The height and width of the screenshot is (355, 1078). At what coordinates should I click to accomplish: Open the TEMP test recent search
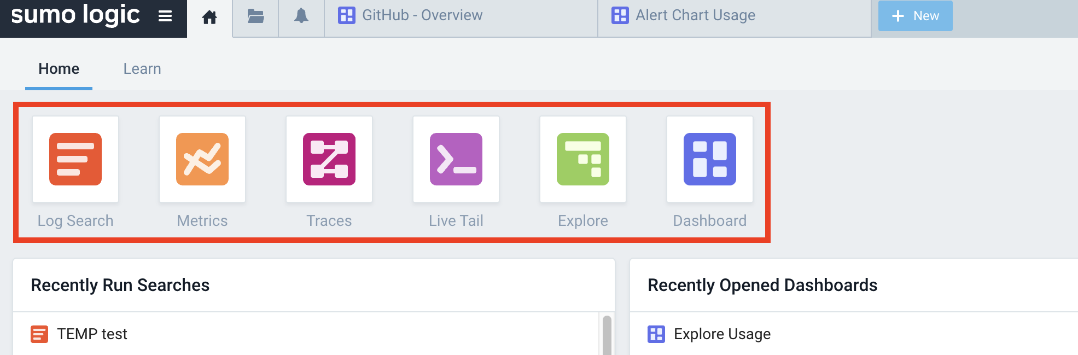point(92,334)
